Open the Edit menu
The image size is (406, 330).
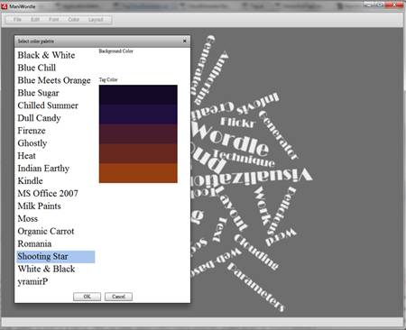[35, 20]
